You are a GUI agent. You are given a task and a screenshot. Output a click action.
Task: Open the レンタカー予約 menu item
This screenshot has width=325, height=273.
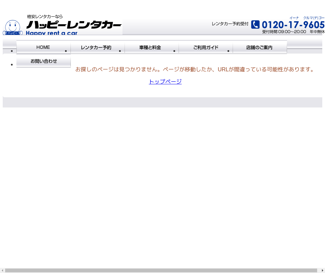[x=97, y=47]
